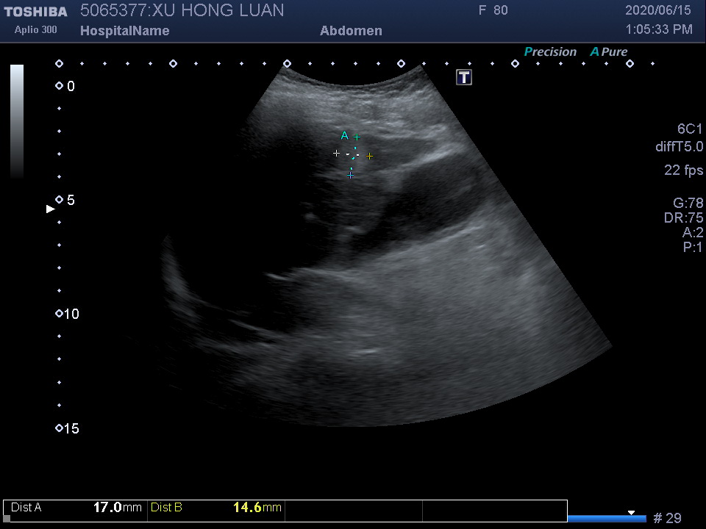Click the cine position triangle marker
The image size is (706, 529).
tap(630, 513)
